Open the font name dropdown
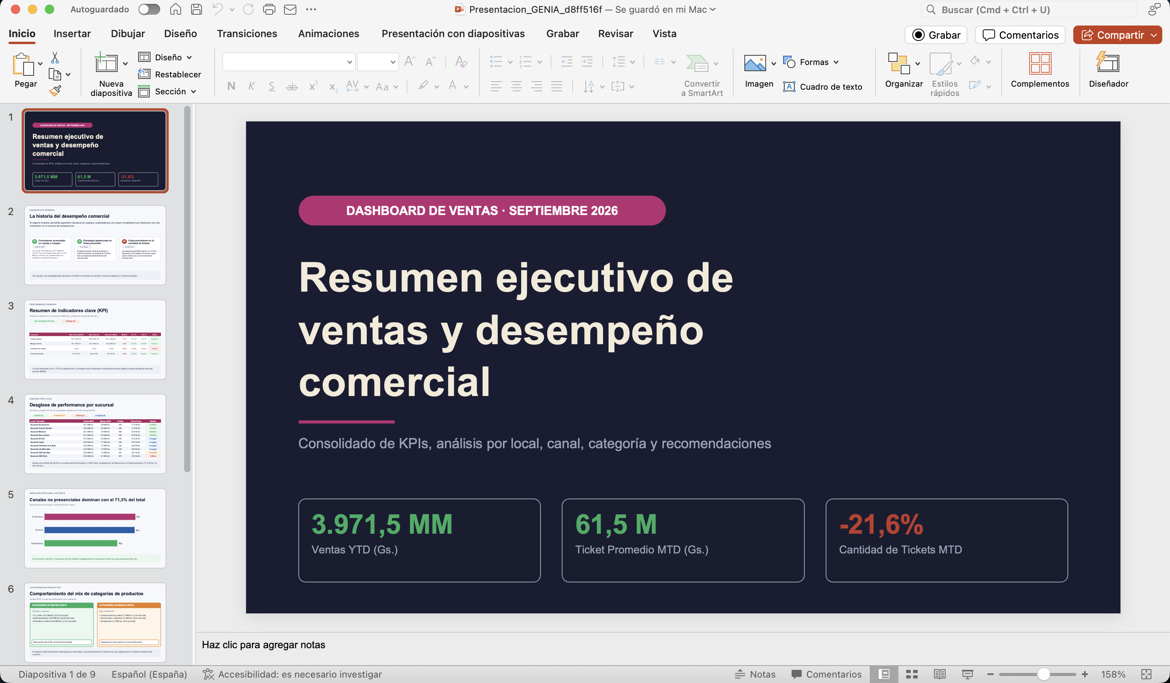 (x=349, y=62)
